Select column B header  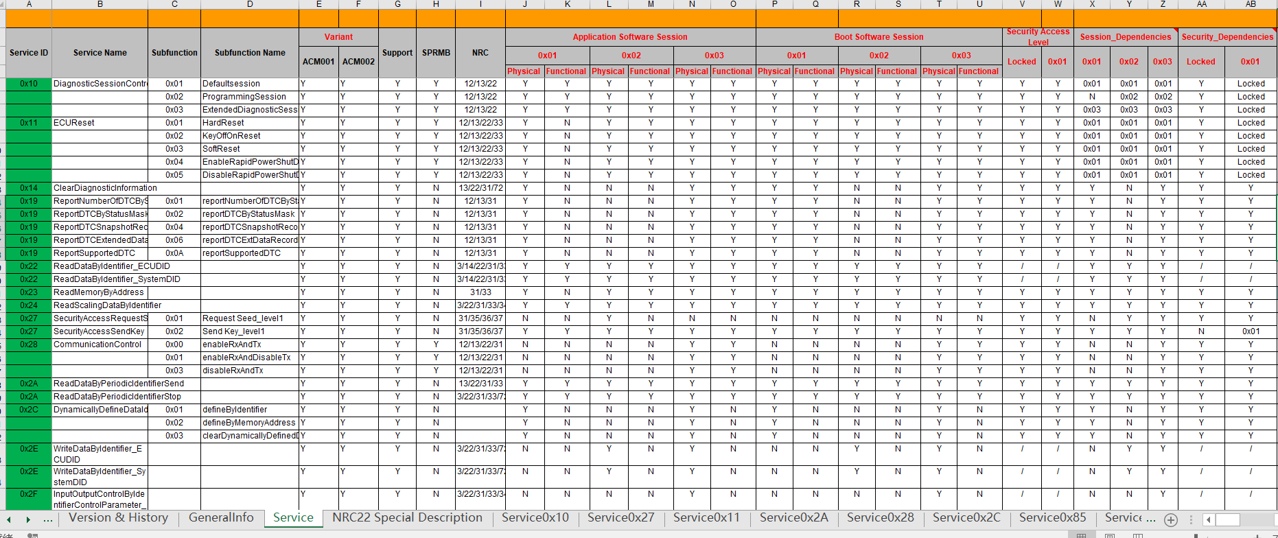pos(100,4)
